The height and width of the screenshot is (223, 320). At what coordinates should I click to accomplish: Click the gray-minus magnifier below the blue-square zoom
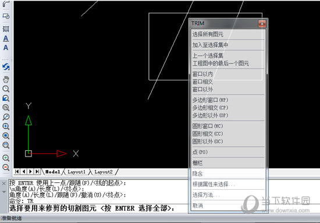pos(6,145)
